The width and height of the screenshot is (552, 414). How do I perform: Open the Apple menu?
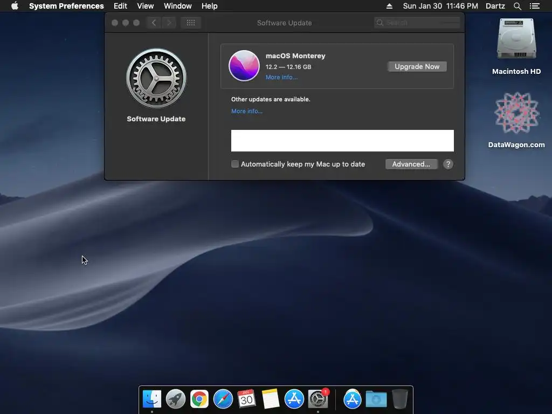coord(15,6)
